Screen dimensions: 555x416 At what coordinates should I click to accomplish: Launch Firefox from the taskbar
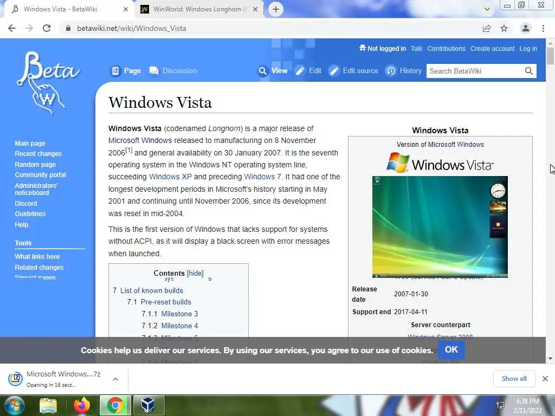pyautogui.click(x=82, y=406)
